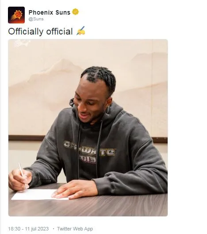Click the gold verified badge

pos(75,12)
